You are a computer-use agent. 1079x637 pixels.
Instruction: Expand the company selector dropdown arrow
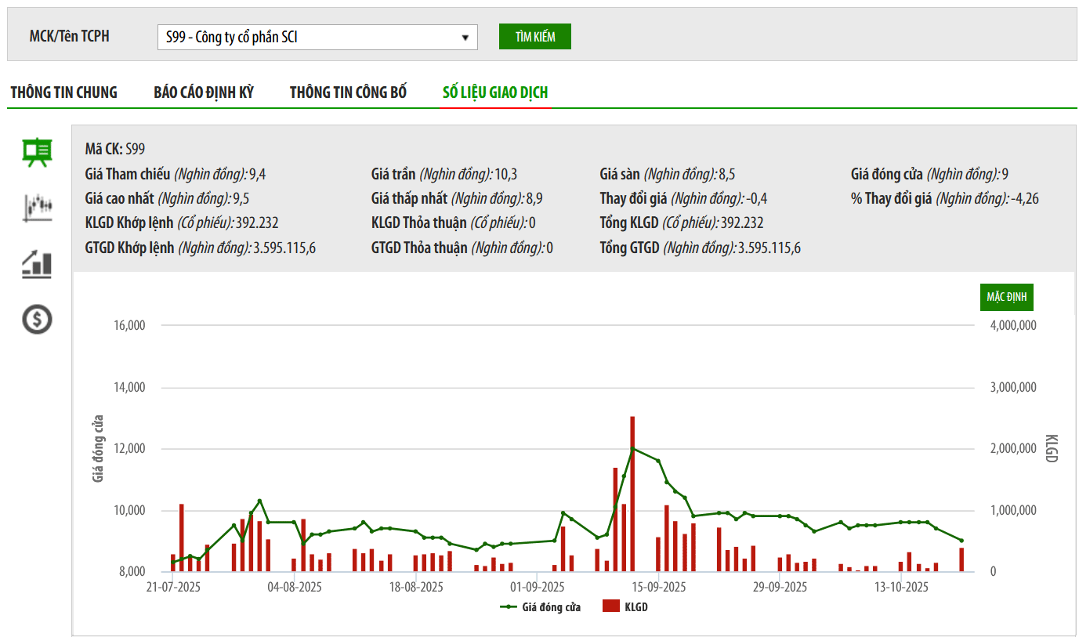(465, 37)
